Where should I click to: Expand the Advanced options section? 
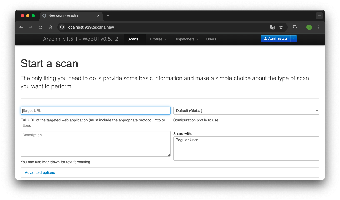(x=40, y=172)
